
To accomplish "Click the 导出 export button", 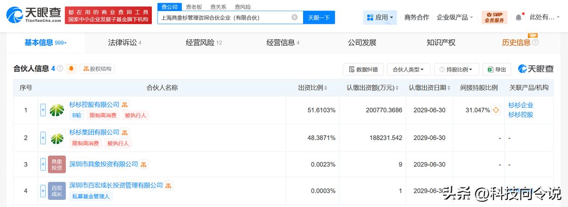I will [497, 70].
